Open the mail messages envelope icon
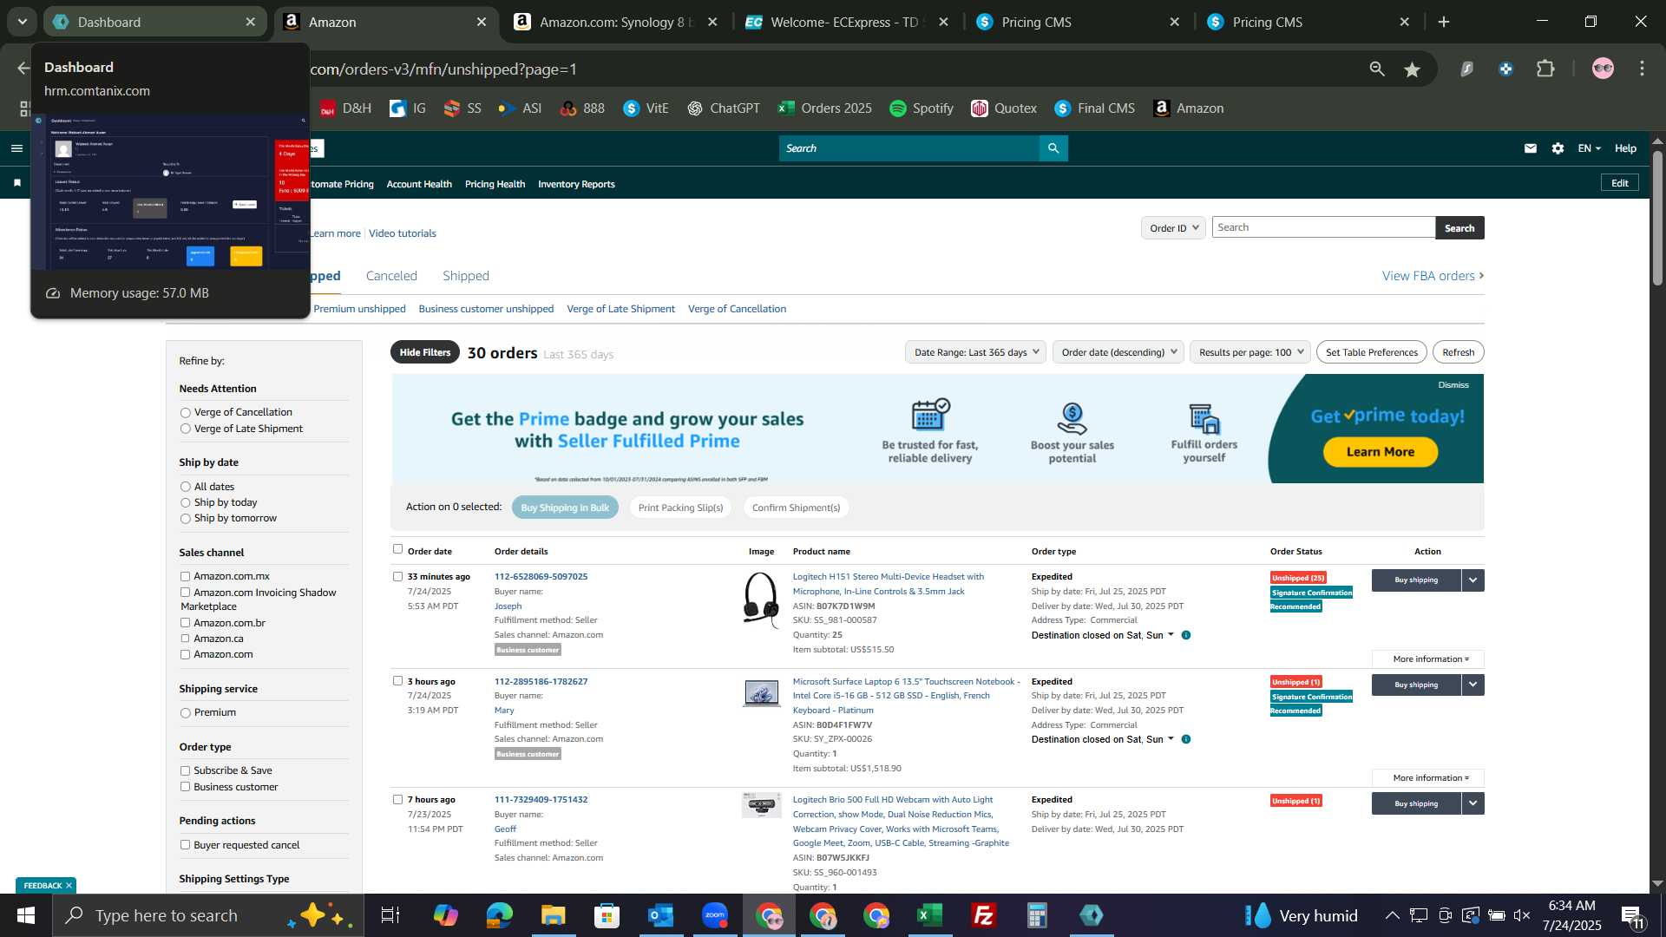The height and width of the screenshot is (937, 1666). point(1531,148)
